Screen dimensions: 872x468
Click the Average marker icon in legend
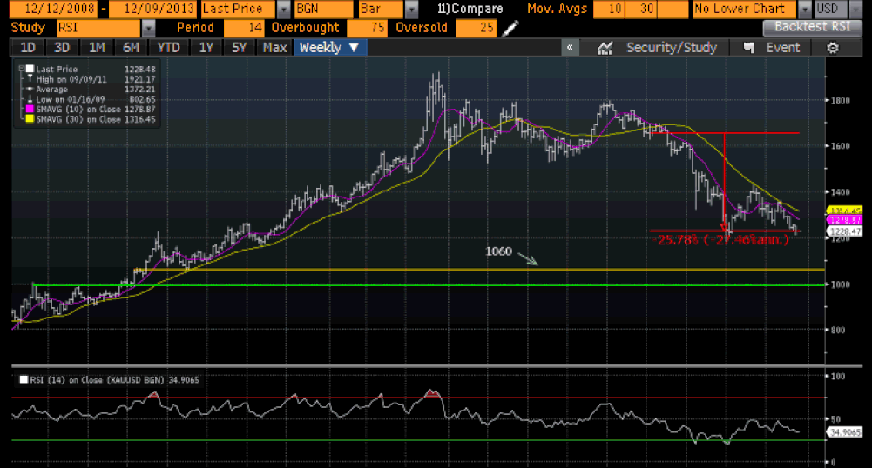point(30,89)
